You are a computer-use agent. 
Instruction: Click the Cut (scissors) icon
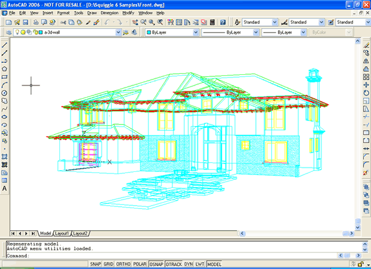point(63,22)
